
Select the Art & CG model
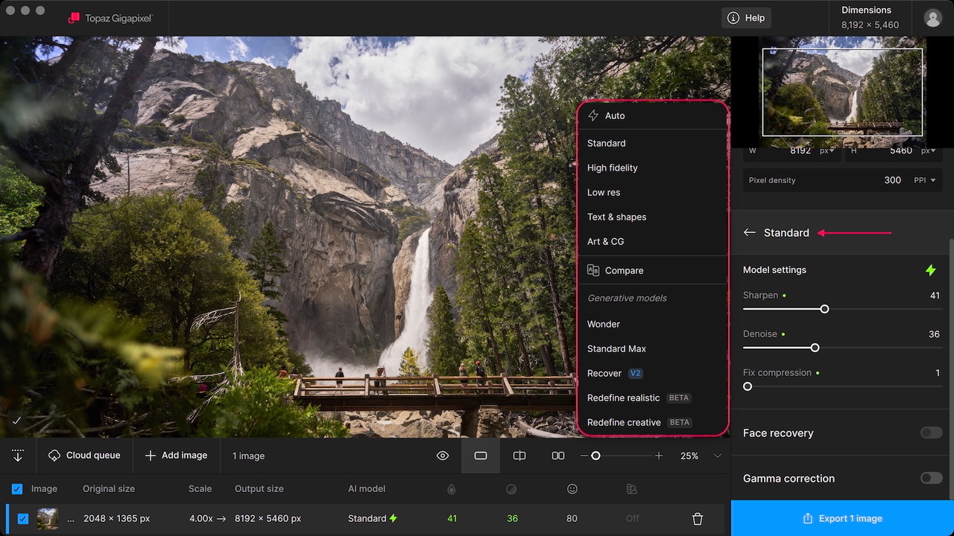click(653, 241)
